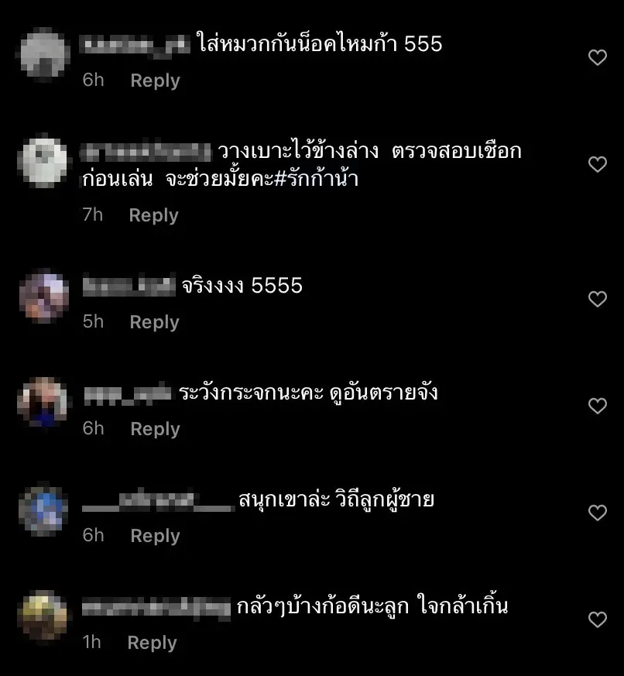
Task: View avatar beside จริงงงง 5555 comment
Action: [43, 297]
